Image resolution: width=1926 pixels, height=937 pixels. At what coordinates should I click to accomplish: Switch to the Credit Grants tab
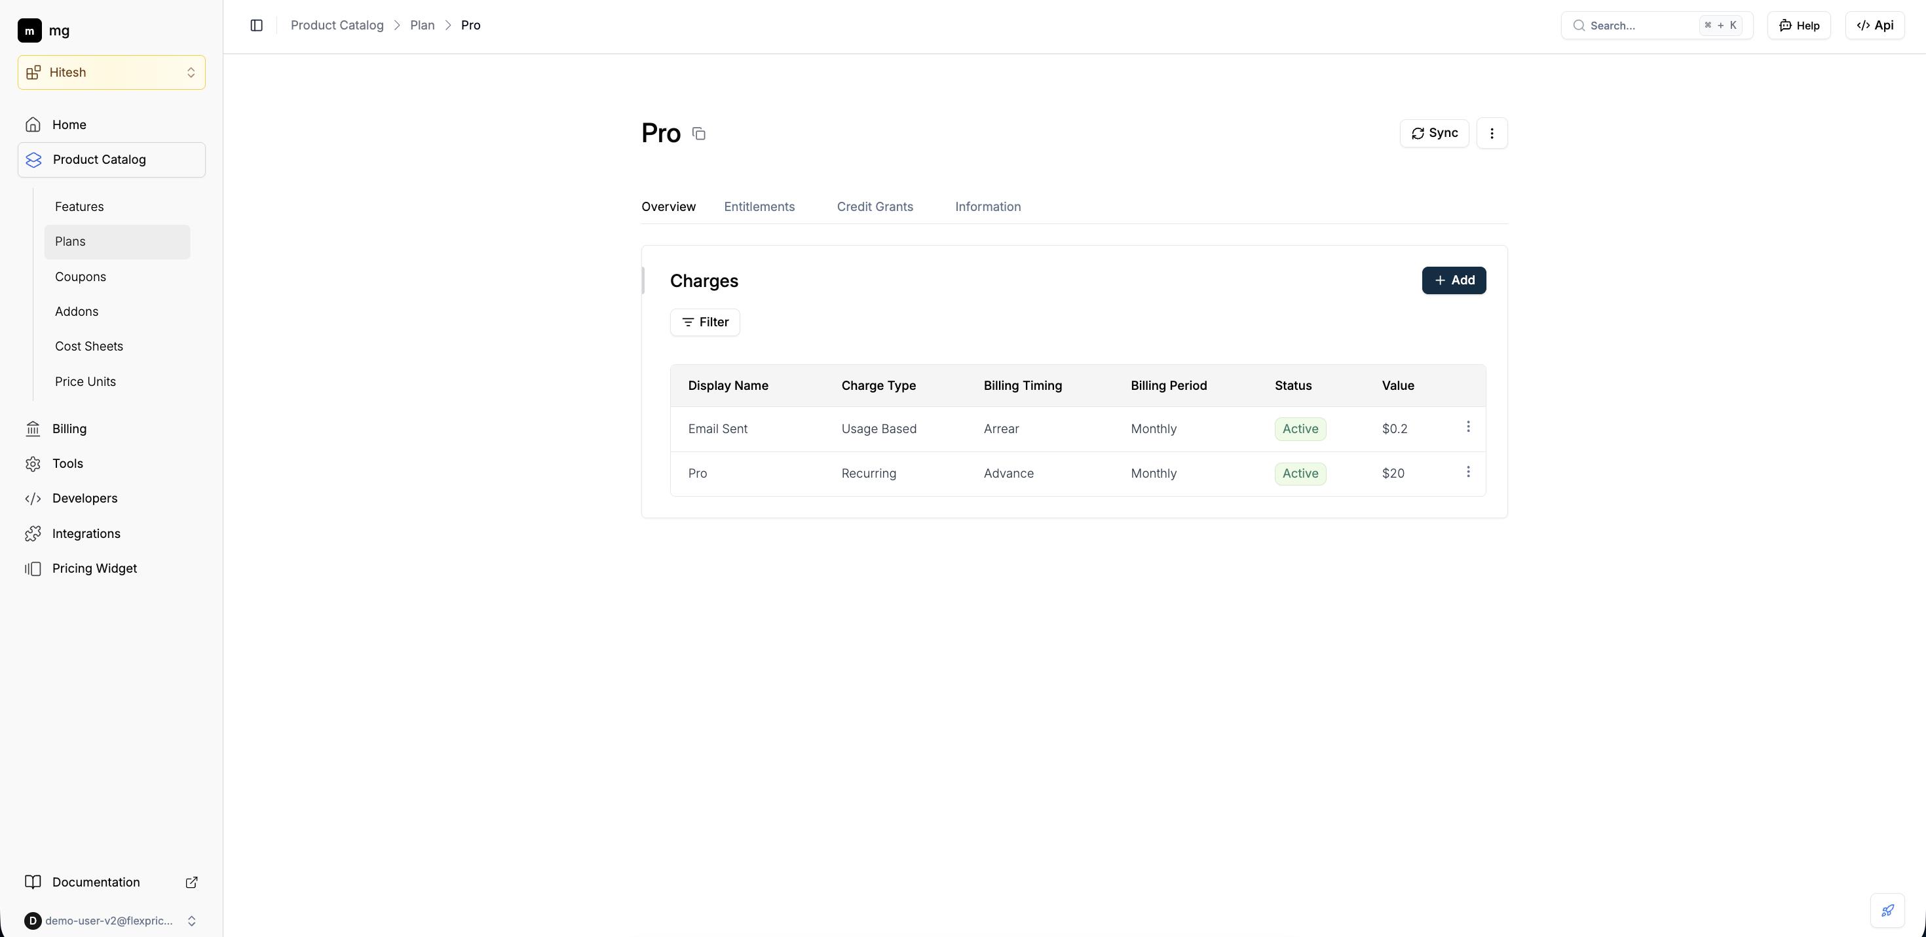[x=875, y=206]
